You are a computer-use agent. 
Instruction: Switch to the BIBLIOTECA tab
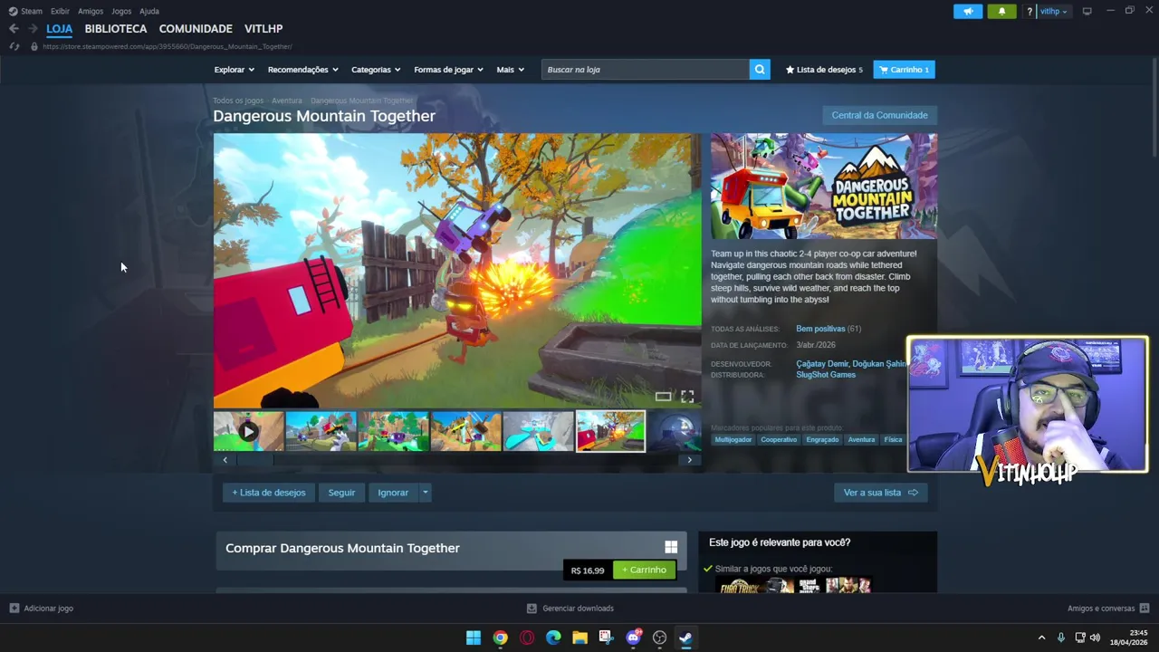click(x=116, y=29)
